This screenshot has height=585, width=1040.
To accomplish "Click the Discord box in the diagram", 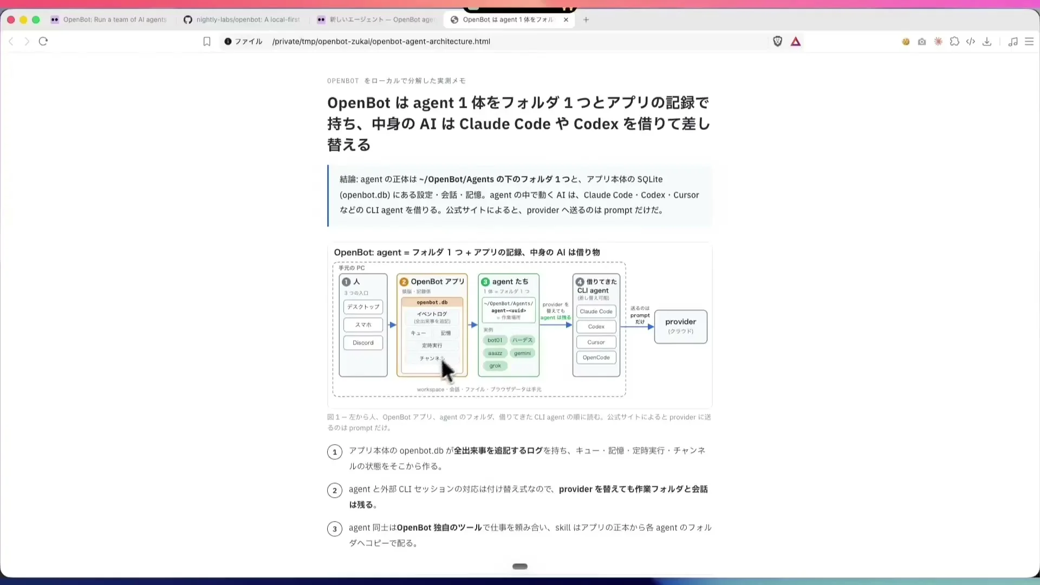I will coord(363,343).
